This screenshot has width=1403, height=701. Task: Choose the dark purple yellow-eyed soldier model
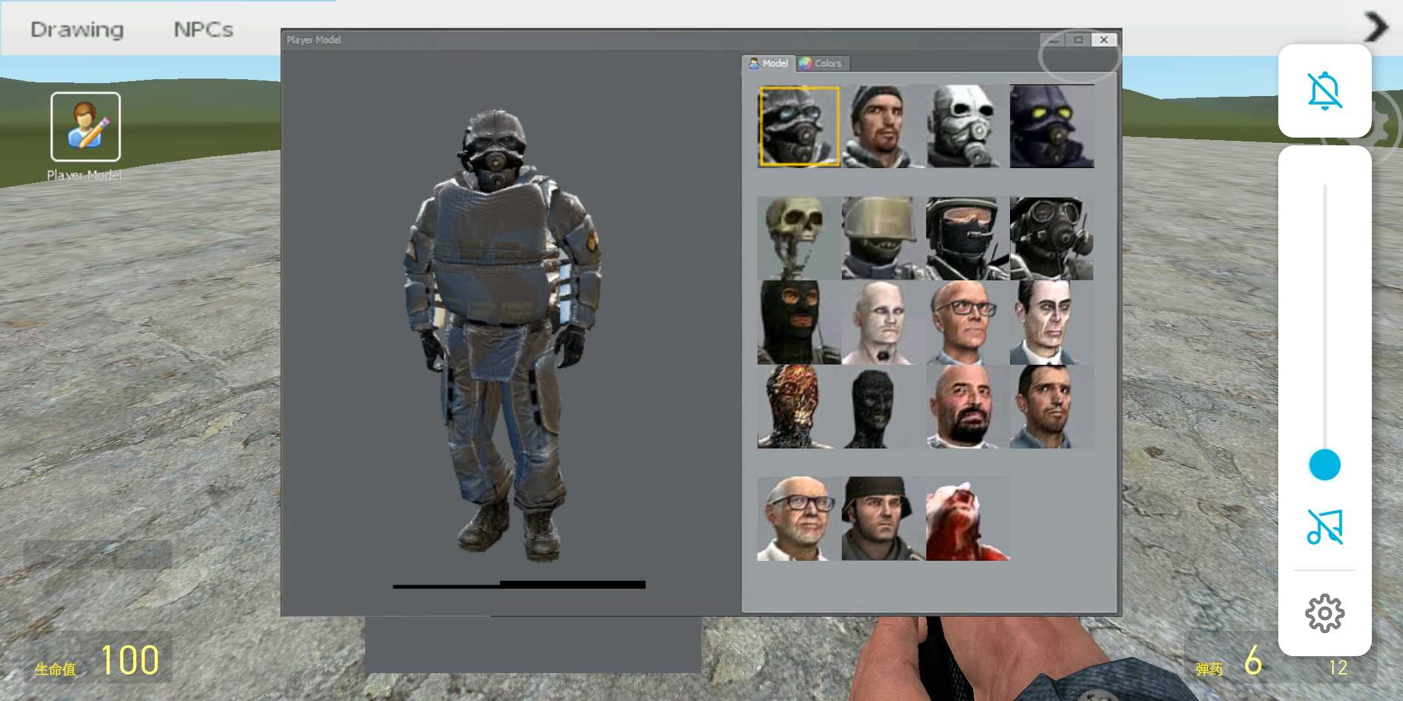coord(1052,127)
